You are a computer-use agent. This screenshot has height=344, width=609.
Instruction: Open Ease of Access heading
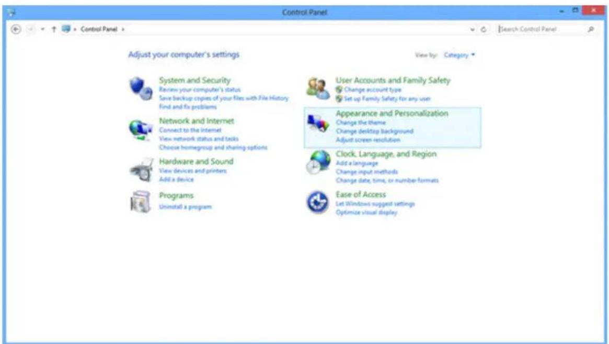(361, 194)
